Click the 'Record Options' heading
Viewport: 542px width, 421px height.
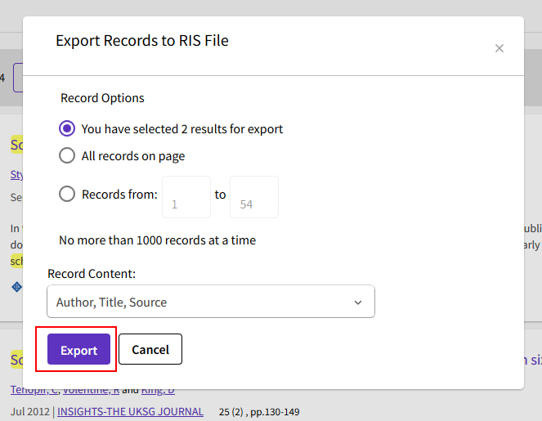click(102, 98)
